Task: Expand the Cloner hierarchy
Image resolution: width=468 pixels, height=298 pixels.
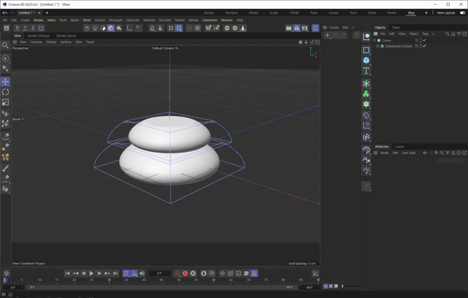Action: click(374, 40)
